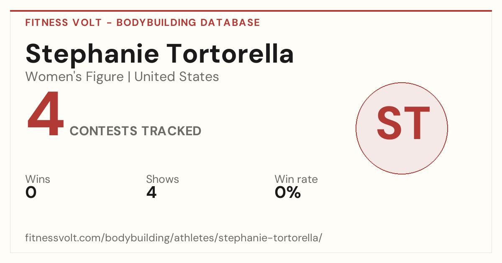Click the 0% win rate value
Viewport: 502px width, 263px height.
[x=288, y=192]
